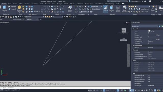Switch to the Solid ribbon tab
163x92 pixels.
tap(10, 4)
